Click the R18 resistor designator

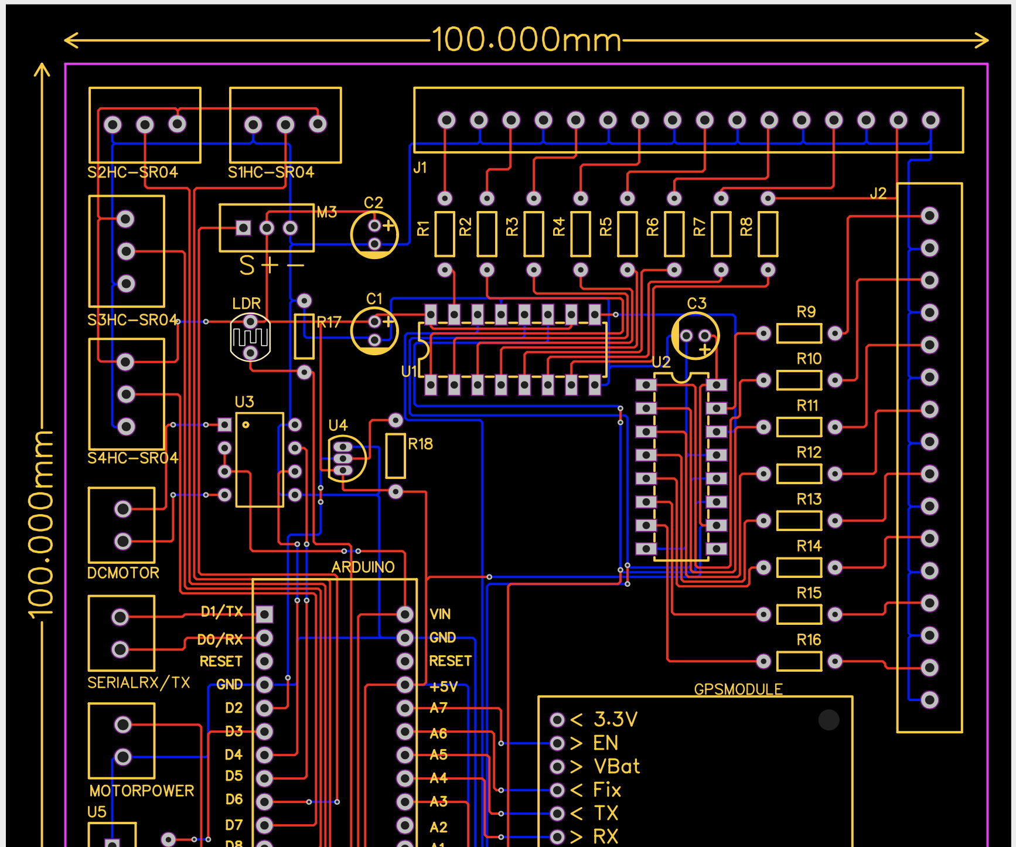[420, 444]
